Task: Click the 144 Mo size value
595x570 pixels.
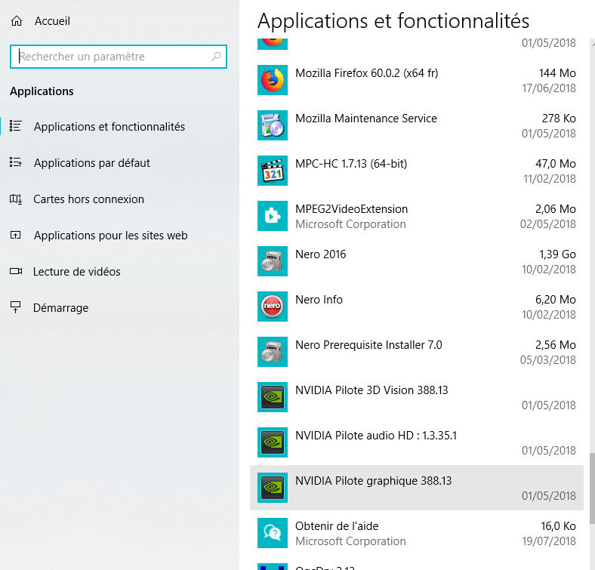Action: (557, 73)
